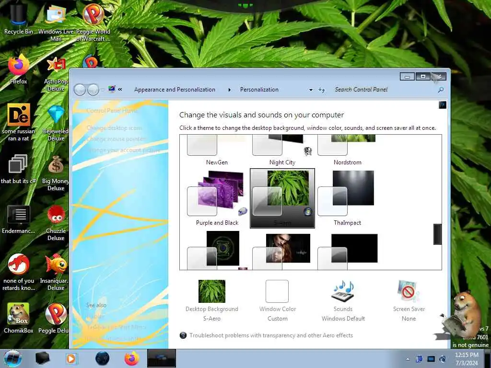Select the 'that but its c#' desktop icon
This screenshot has height=368, width=491.
(19, 169)
